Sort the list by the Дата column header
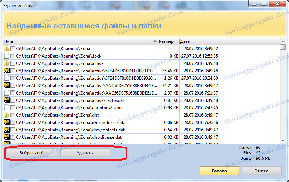This screenshot has height=182, width=289. point(199,41)
